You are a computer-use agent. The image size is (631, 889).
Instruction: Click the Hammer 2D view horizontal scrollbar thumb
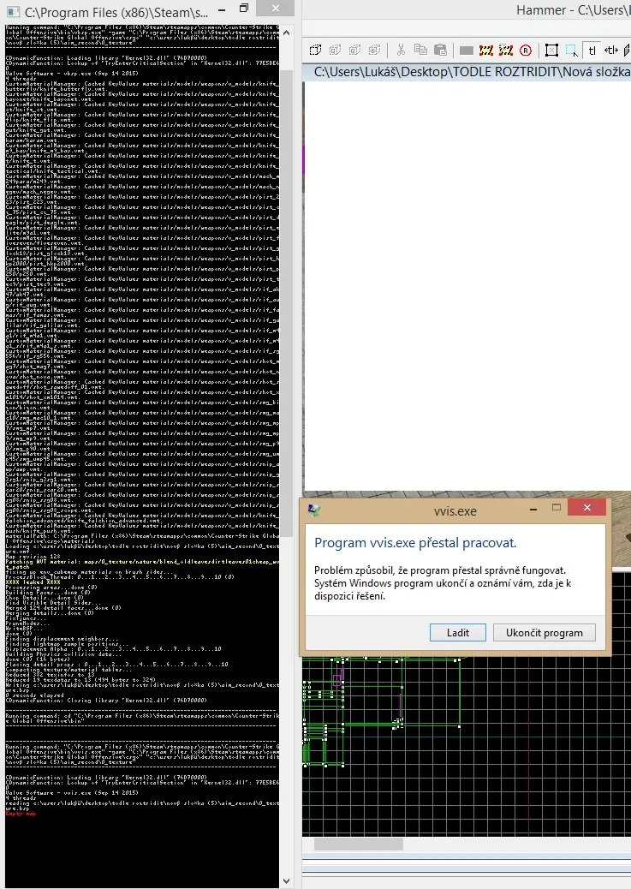358,844
